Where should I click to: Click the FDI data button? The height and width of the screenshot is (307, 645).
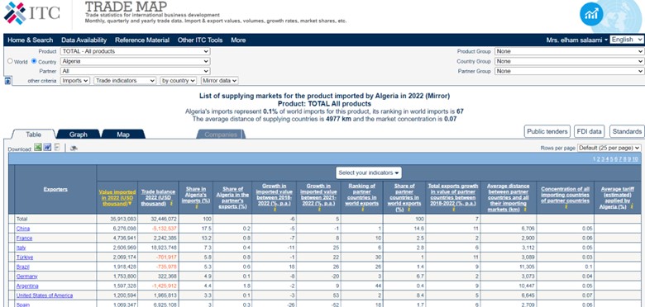(x=590, y=131)
